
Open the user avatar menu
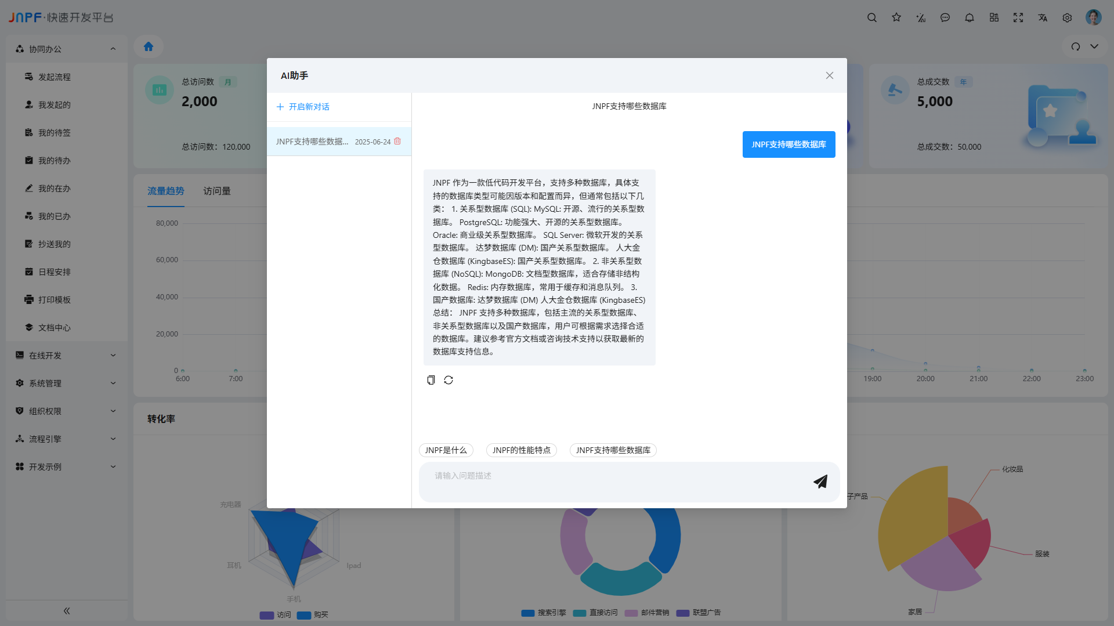coord(1093,17)
